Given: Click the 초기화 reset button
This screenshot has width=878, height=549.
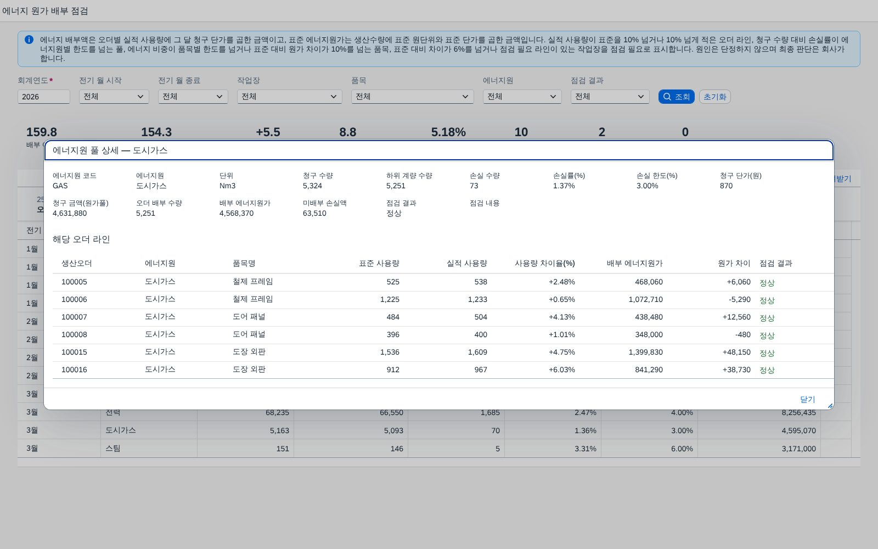Looking at the screenshot, I should [715, 97].
